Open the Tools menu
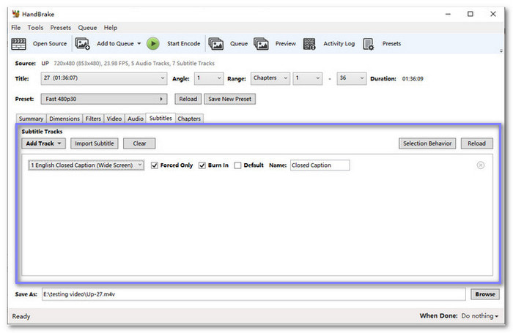513x333 pixels. (35, 28)
